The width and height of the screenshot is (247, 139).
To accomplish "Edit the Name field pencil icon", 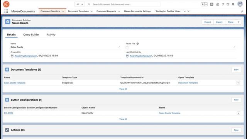I will point(119,47).
